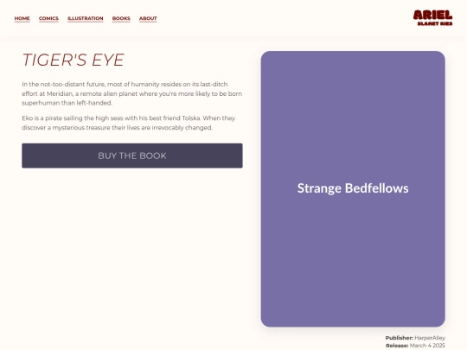Click the word ARIEL in the logo
Image resolution: width=467 pixels, height=350 pixels.
432,15
